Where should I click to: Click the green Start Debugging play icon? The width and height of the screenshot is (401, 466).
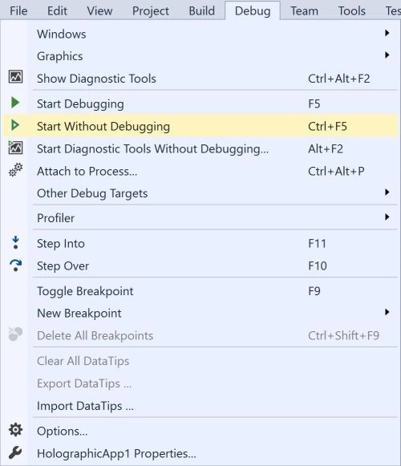(15, 103)
